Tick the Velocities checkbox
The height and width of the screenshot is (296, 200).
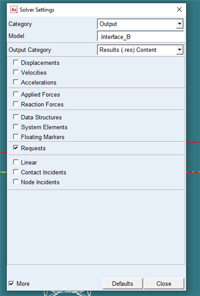pos(16,72)
